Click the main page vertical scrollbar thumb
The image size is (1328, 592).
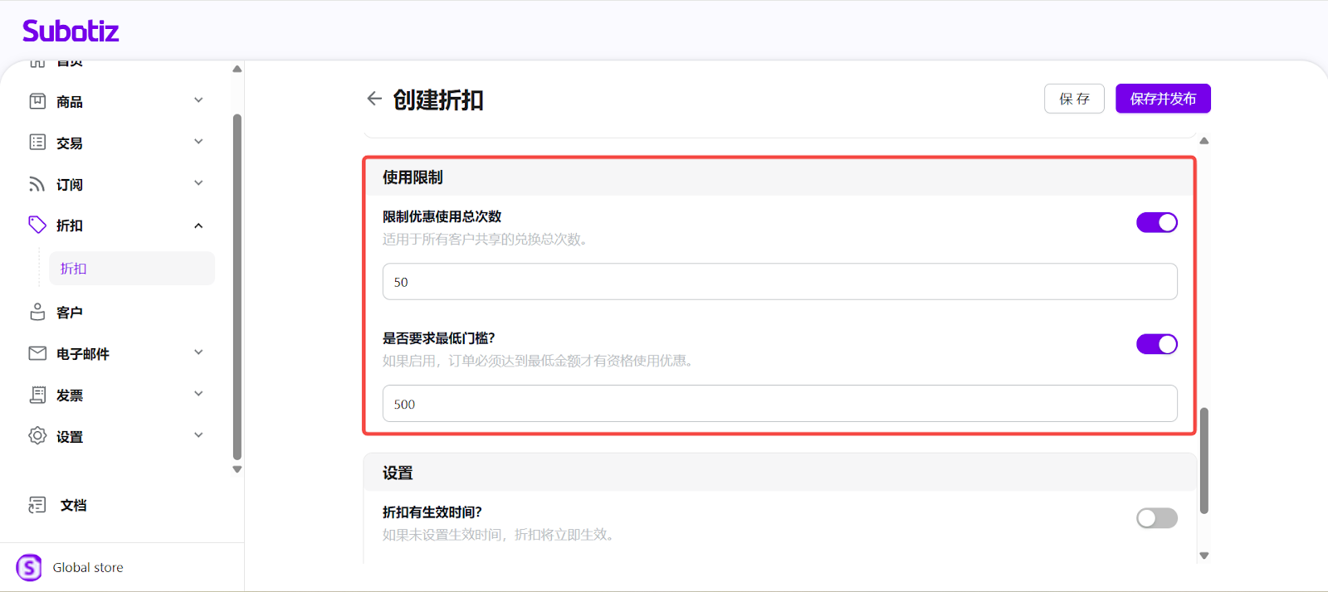(x=1204, y=460)
